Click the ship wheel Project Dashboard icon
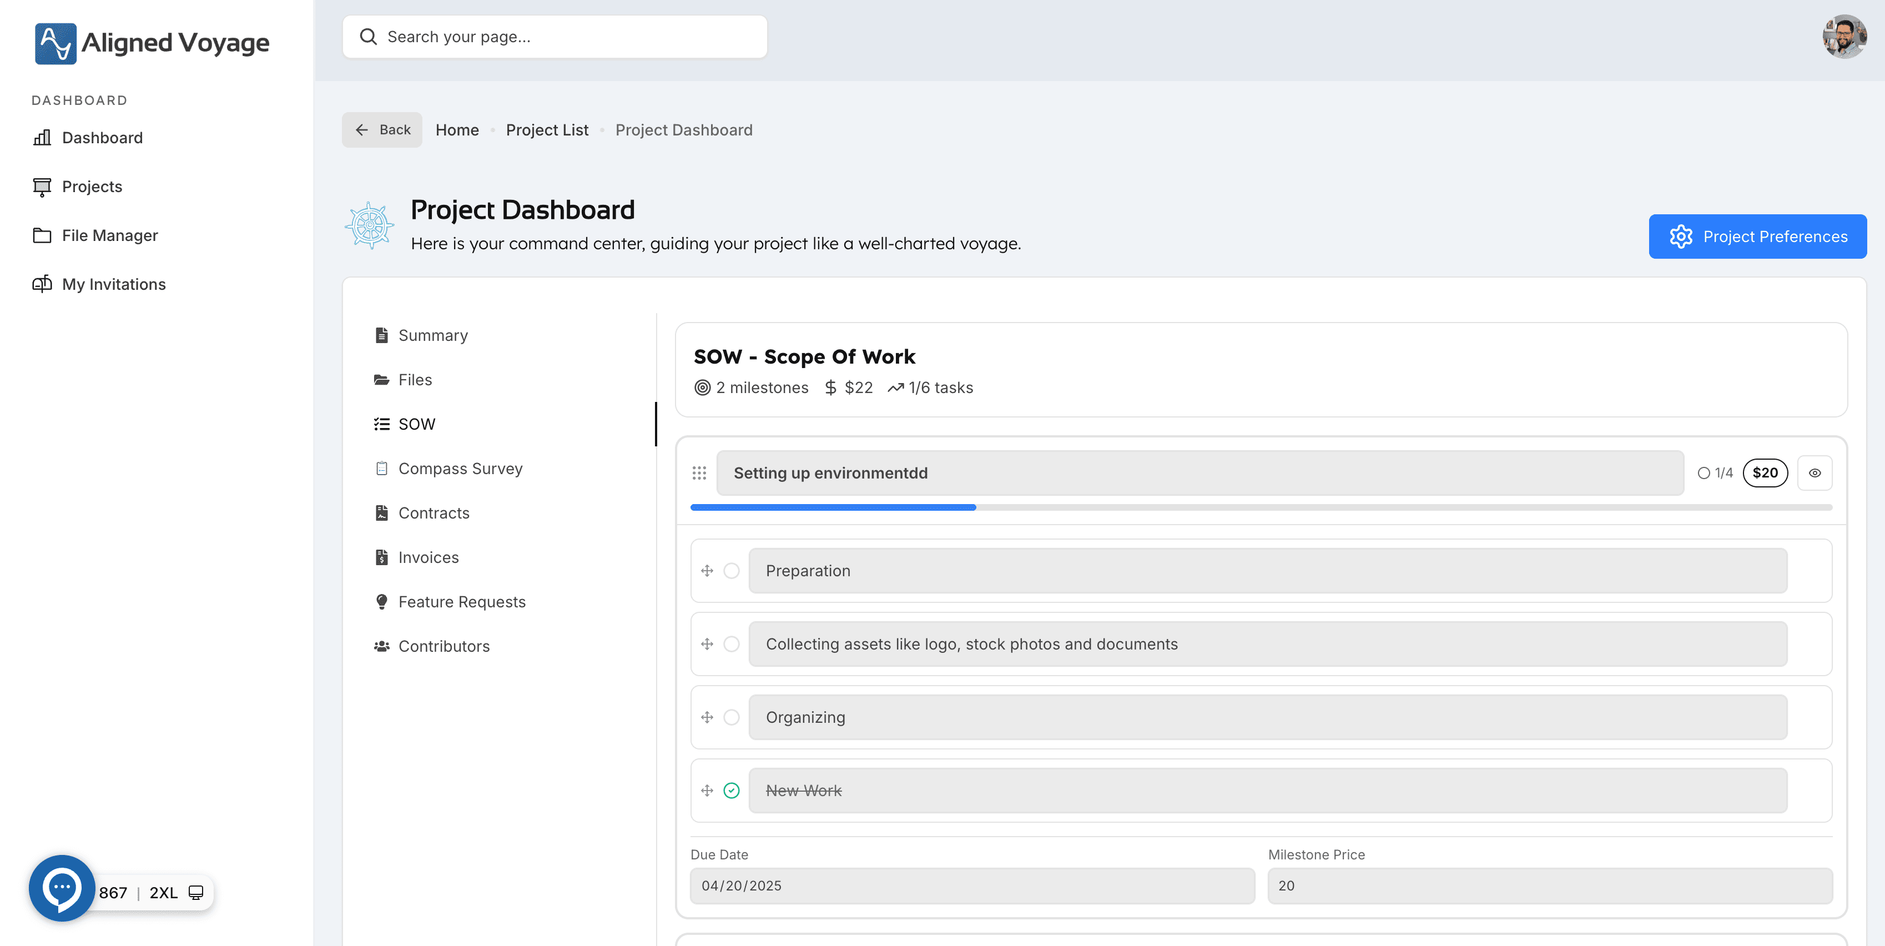The image size is (1885, 946). click(x=370, y=226)
